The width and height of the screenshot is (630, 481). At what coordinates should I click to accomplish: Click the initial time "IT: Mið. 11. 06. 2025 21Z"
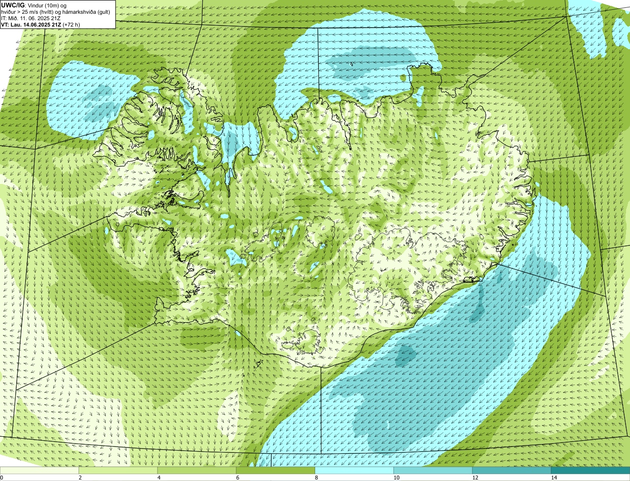pos(31,18)
